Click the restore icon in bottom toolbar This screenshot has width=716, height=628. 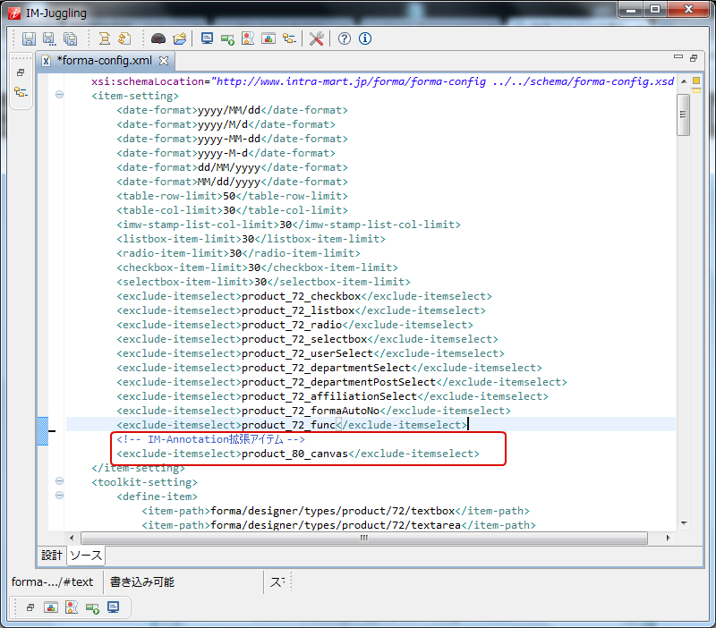[x=30, y=607]
